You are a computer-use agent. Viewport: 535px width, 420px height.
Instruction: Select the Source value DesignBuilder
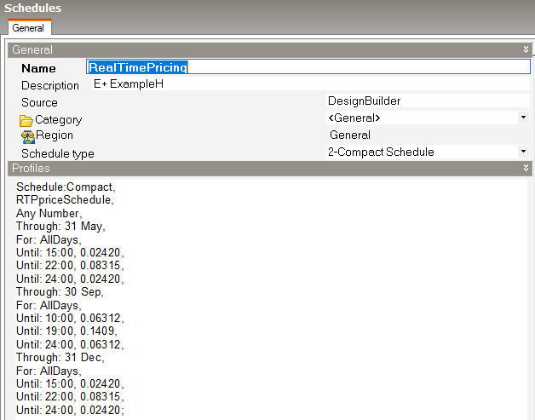point(364,101)
